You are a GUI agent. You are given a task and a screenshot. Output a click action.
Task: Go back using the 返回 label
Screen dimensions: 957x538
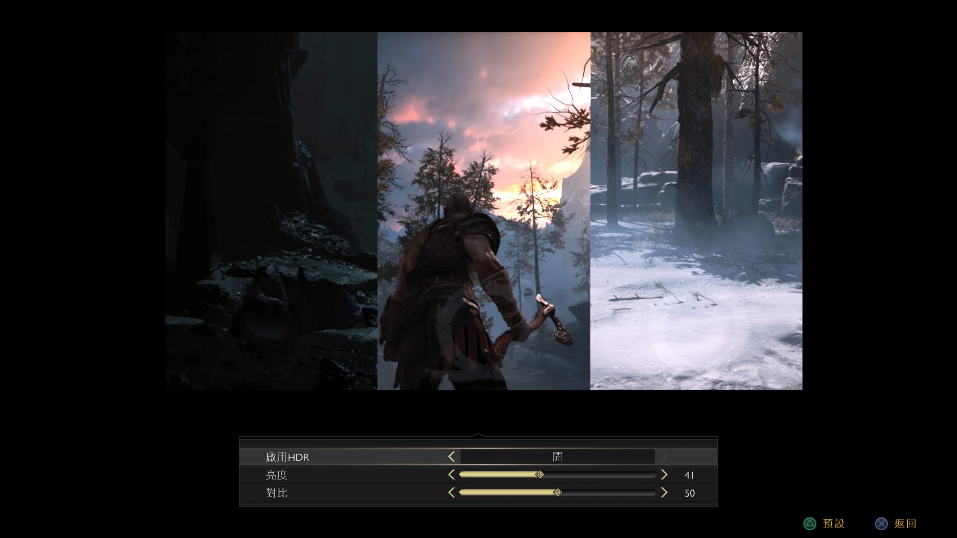pyautogui.click(x=905, y=524)
